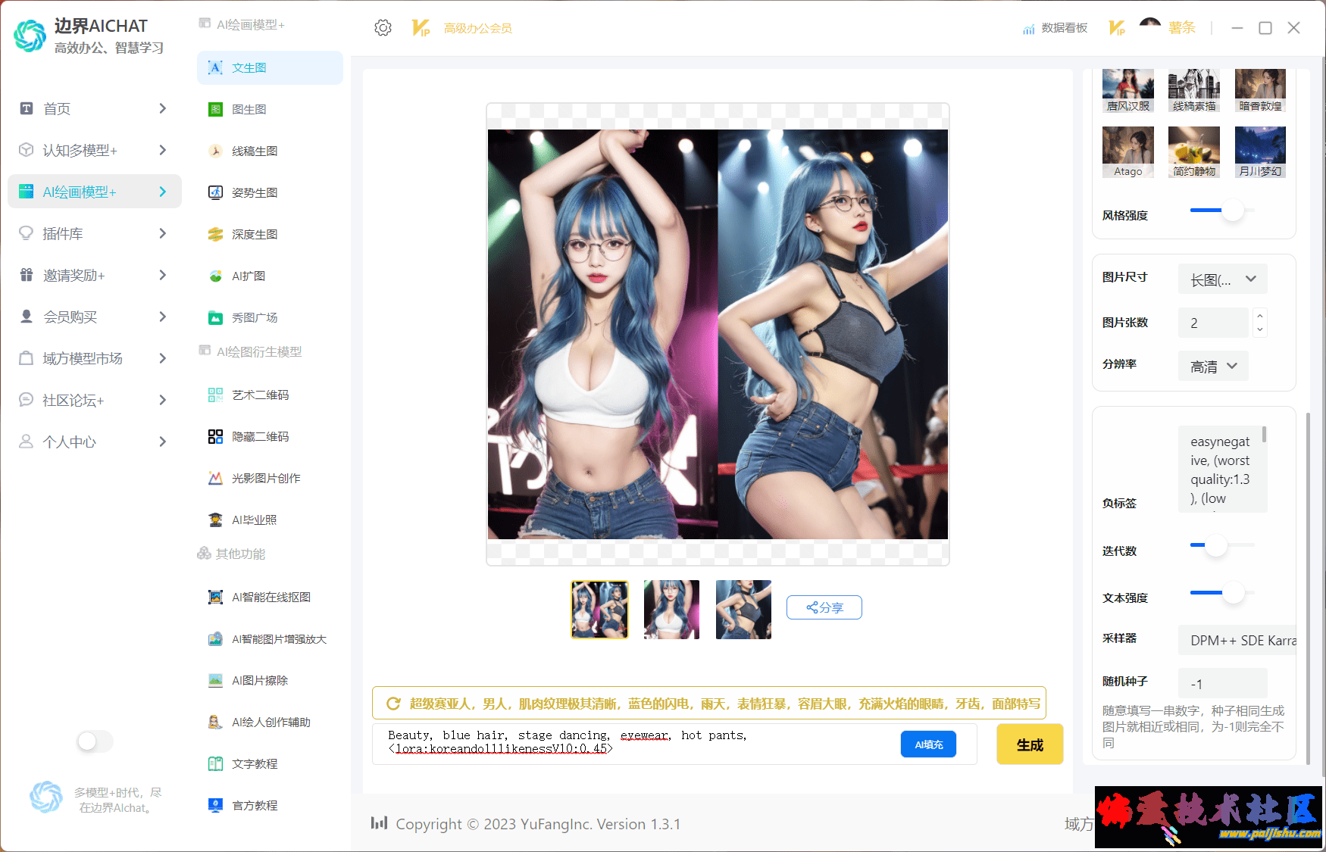
Task: Toggle the switch at sidebar bottom
Action: 95,741
